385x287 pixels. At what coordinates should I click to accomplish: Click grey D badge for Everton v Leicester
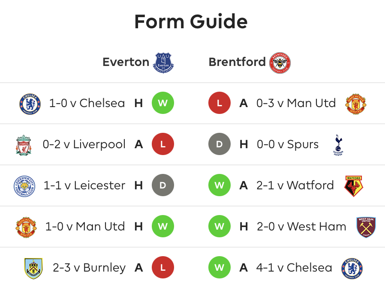pyautogui.click(x=163, y=185)
